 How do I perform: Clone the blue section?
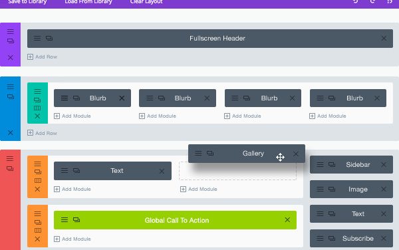click(x=11, y=96)
